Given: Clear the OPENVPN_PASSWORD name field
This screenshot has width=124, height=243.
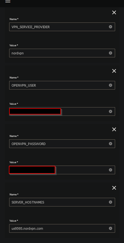Looking at the screenshot, I should coord(111,144).
